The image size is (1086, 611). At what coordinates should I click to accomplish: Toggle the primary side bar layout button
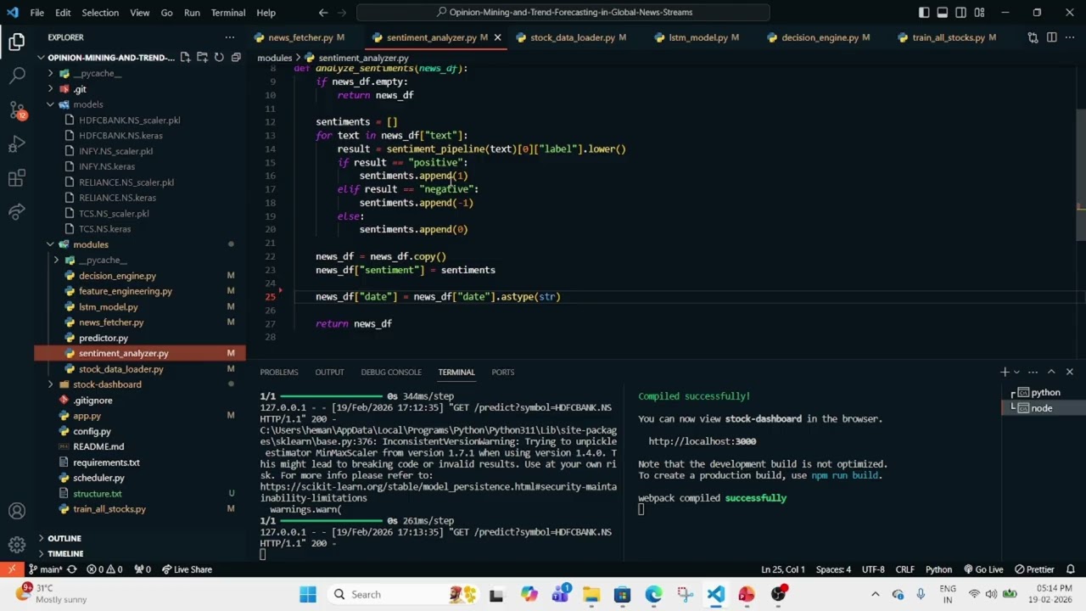[x=924, y=13]
